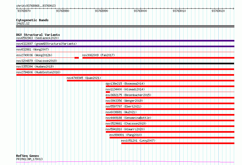Click the nsv6592963 (Sedlazeck2020) variant label
242x165 pixels.
(38, 38)
